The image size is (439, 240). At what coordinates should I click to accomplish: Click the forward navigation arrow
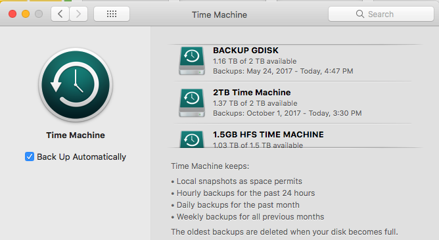[x=78, y=14]
